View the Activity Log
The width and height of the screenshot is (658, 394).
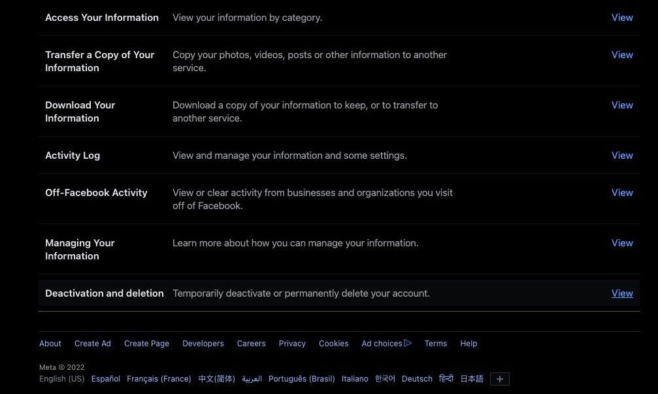pos(621,156)
